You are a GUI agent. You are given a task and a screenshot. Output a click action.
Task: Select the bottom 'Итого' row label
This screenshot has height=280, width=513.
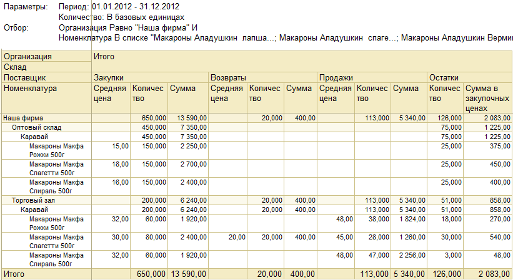[x=46, y=274]
